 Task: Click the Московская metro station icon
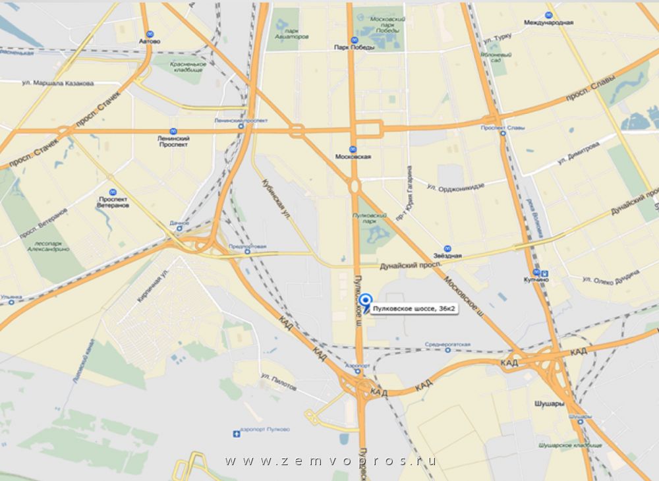click(x=353, y=149)
